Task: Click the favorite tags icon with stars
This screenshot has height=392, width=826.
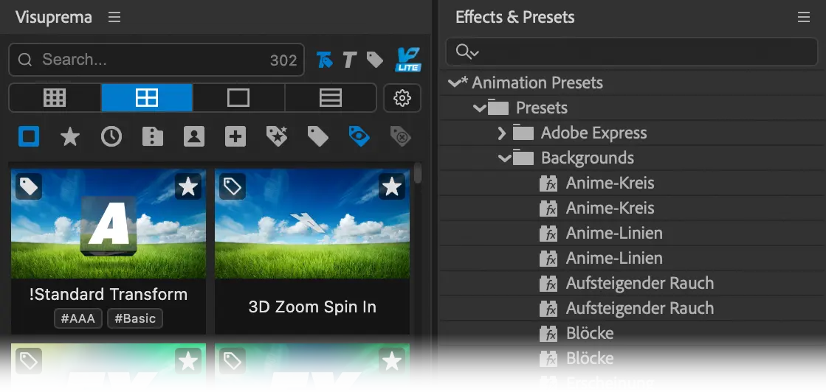Action: [277, 137]
